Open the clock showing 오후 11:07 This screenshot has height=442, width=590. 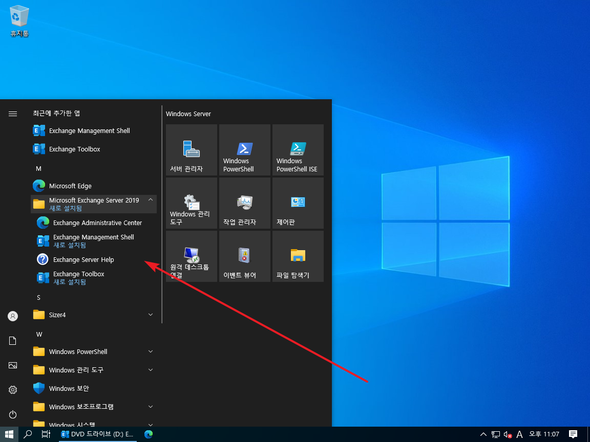(x=544, y=434)
